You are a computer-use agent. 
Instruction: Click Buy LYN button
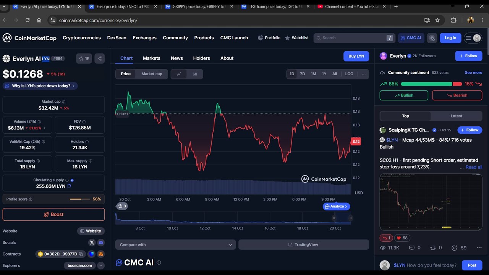click(356, 56)
